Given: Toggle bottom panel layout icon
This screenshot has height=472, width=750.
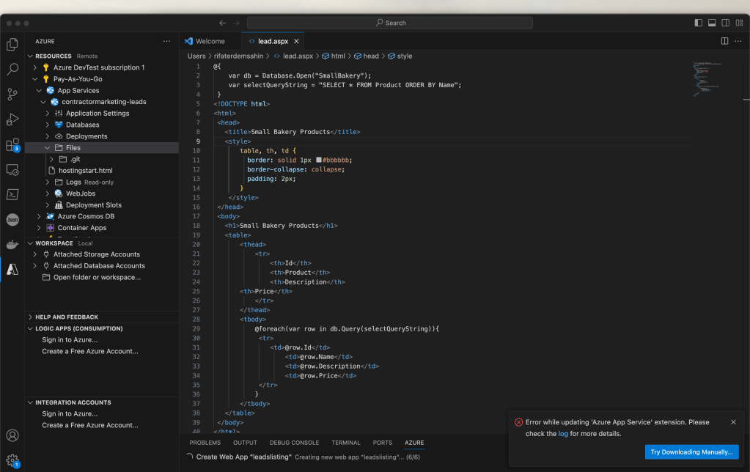Looking at the screenshot, I should click(712, 23).
